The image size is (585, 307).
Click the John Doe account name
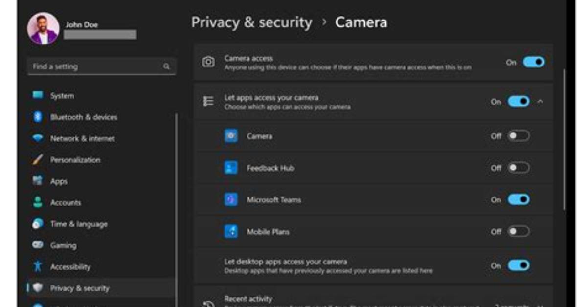(82, 24)
